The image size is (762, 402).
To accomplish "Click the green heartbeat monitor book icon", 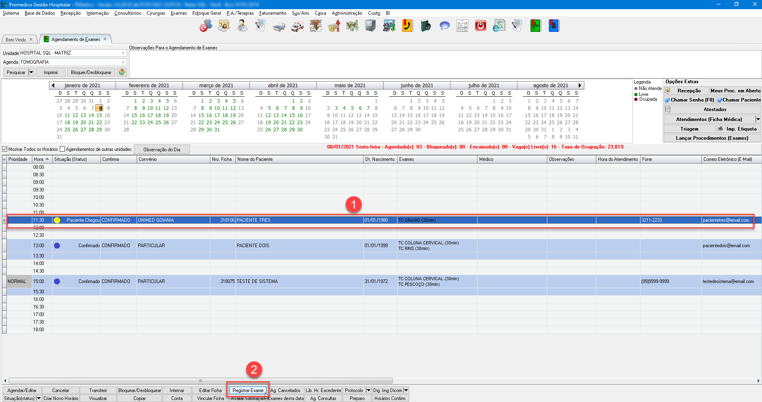I will click(535, 26).
